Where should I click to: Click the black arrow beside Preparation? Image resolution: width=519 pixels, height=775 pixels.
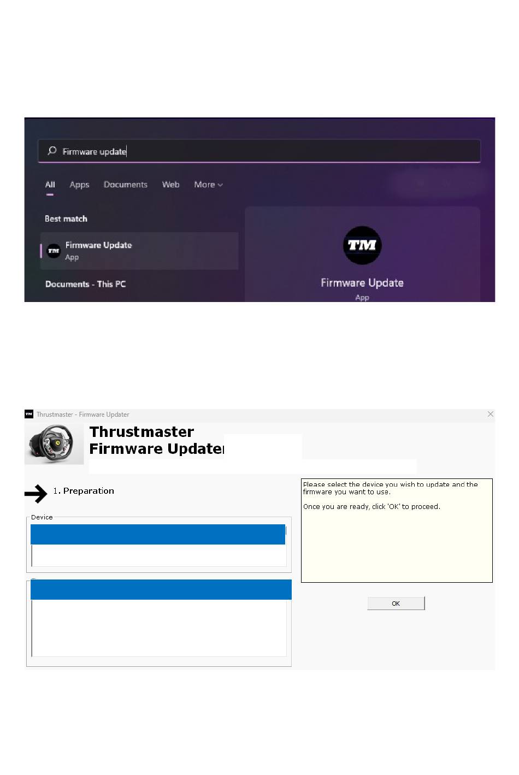click(36, 494)
